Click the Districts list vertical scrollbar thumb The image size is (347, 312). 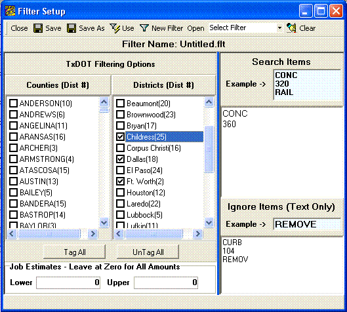pyautogui.click(x=209, y=149)
